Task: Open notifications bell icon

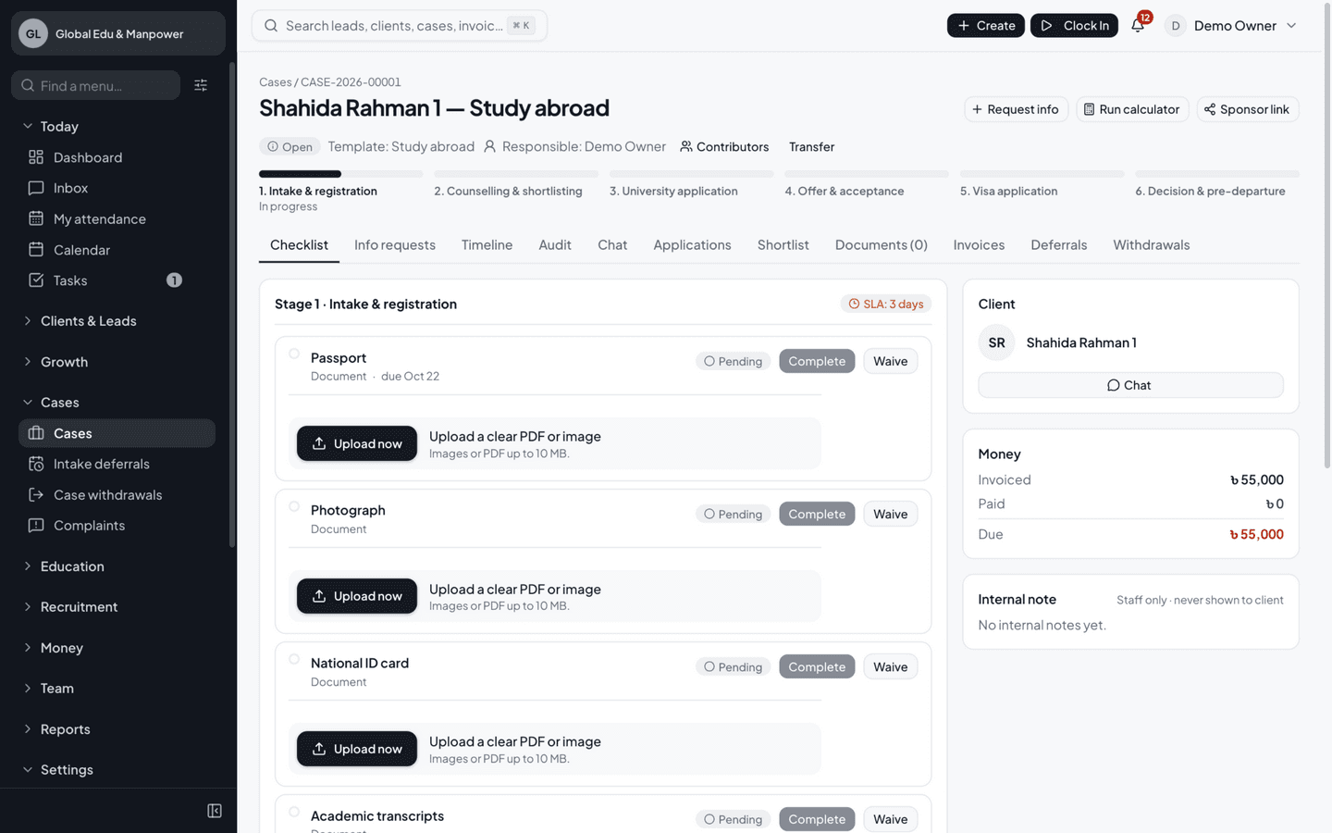Action: click(x=1138, y=25)
